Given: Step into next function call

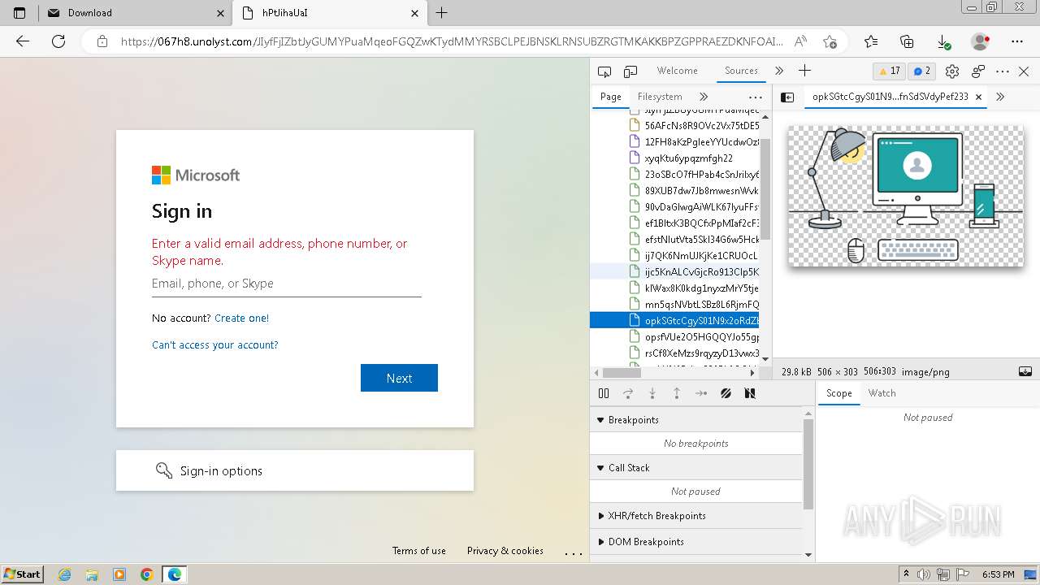Looking at the screenshot, I should [x=652, y=393].
